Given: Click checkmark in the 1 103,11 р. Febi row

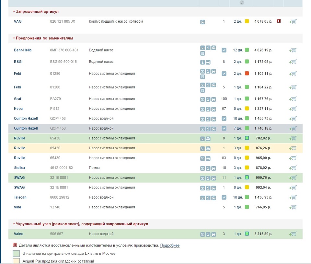Looking at the screenshot, I should tap(224, 74).
